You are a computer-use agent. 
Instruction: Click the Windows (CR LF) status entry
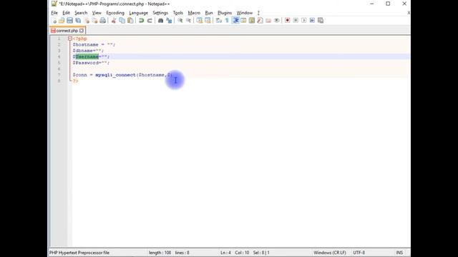coord(330,253)
